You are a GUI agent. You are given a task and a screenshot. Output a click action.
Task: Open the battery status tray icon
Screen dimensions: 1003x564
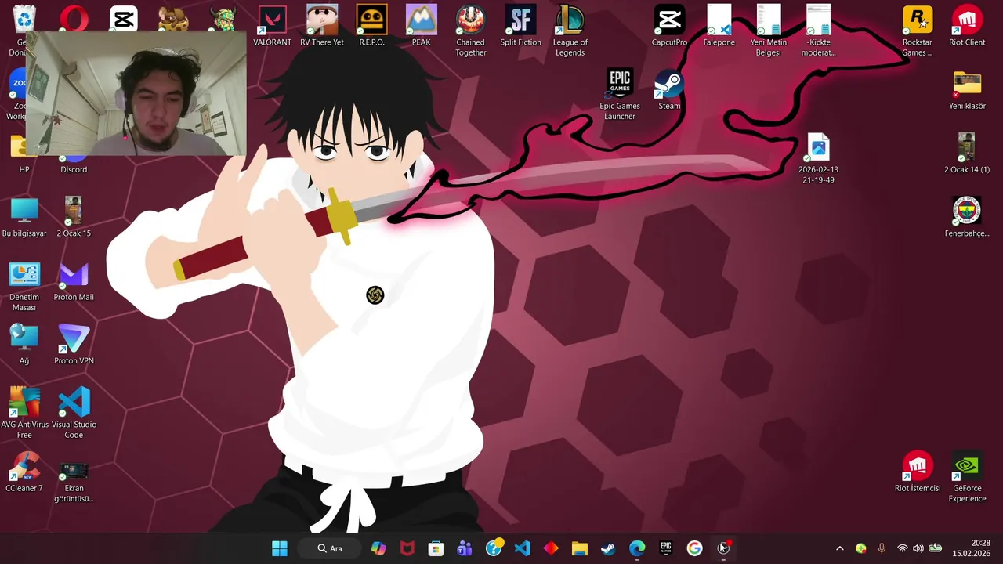click(x=935, y=548)
